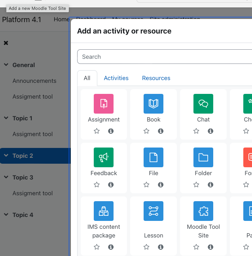
Task: Star the Moodle Tool Site activity
Action: [x=196, y=247]
